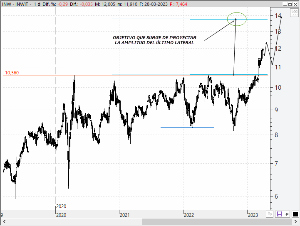Click the double chevron icon

(x=270, y=214)
